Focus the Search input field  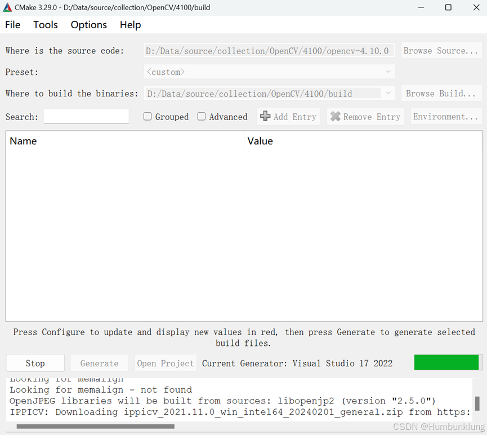(86, 116)
